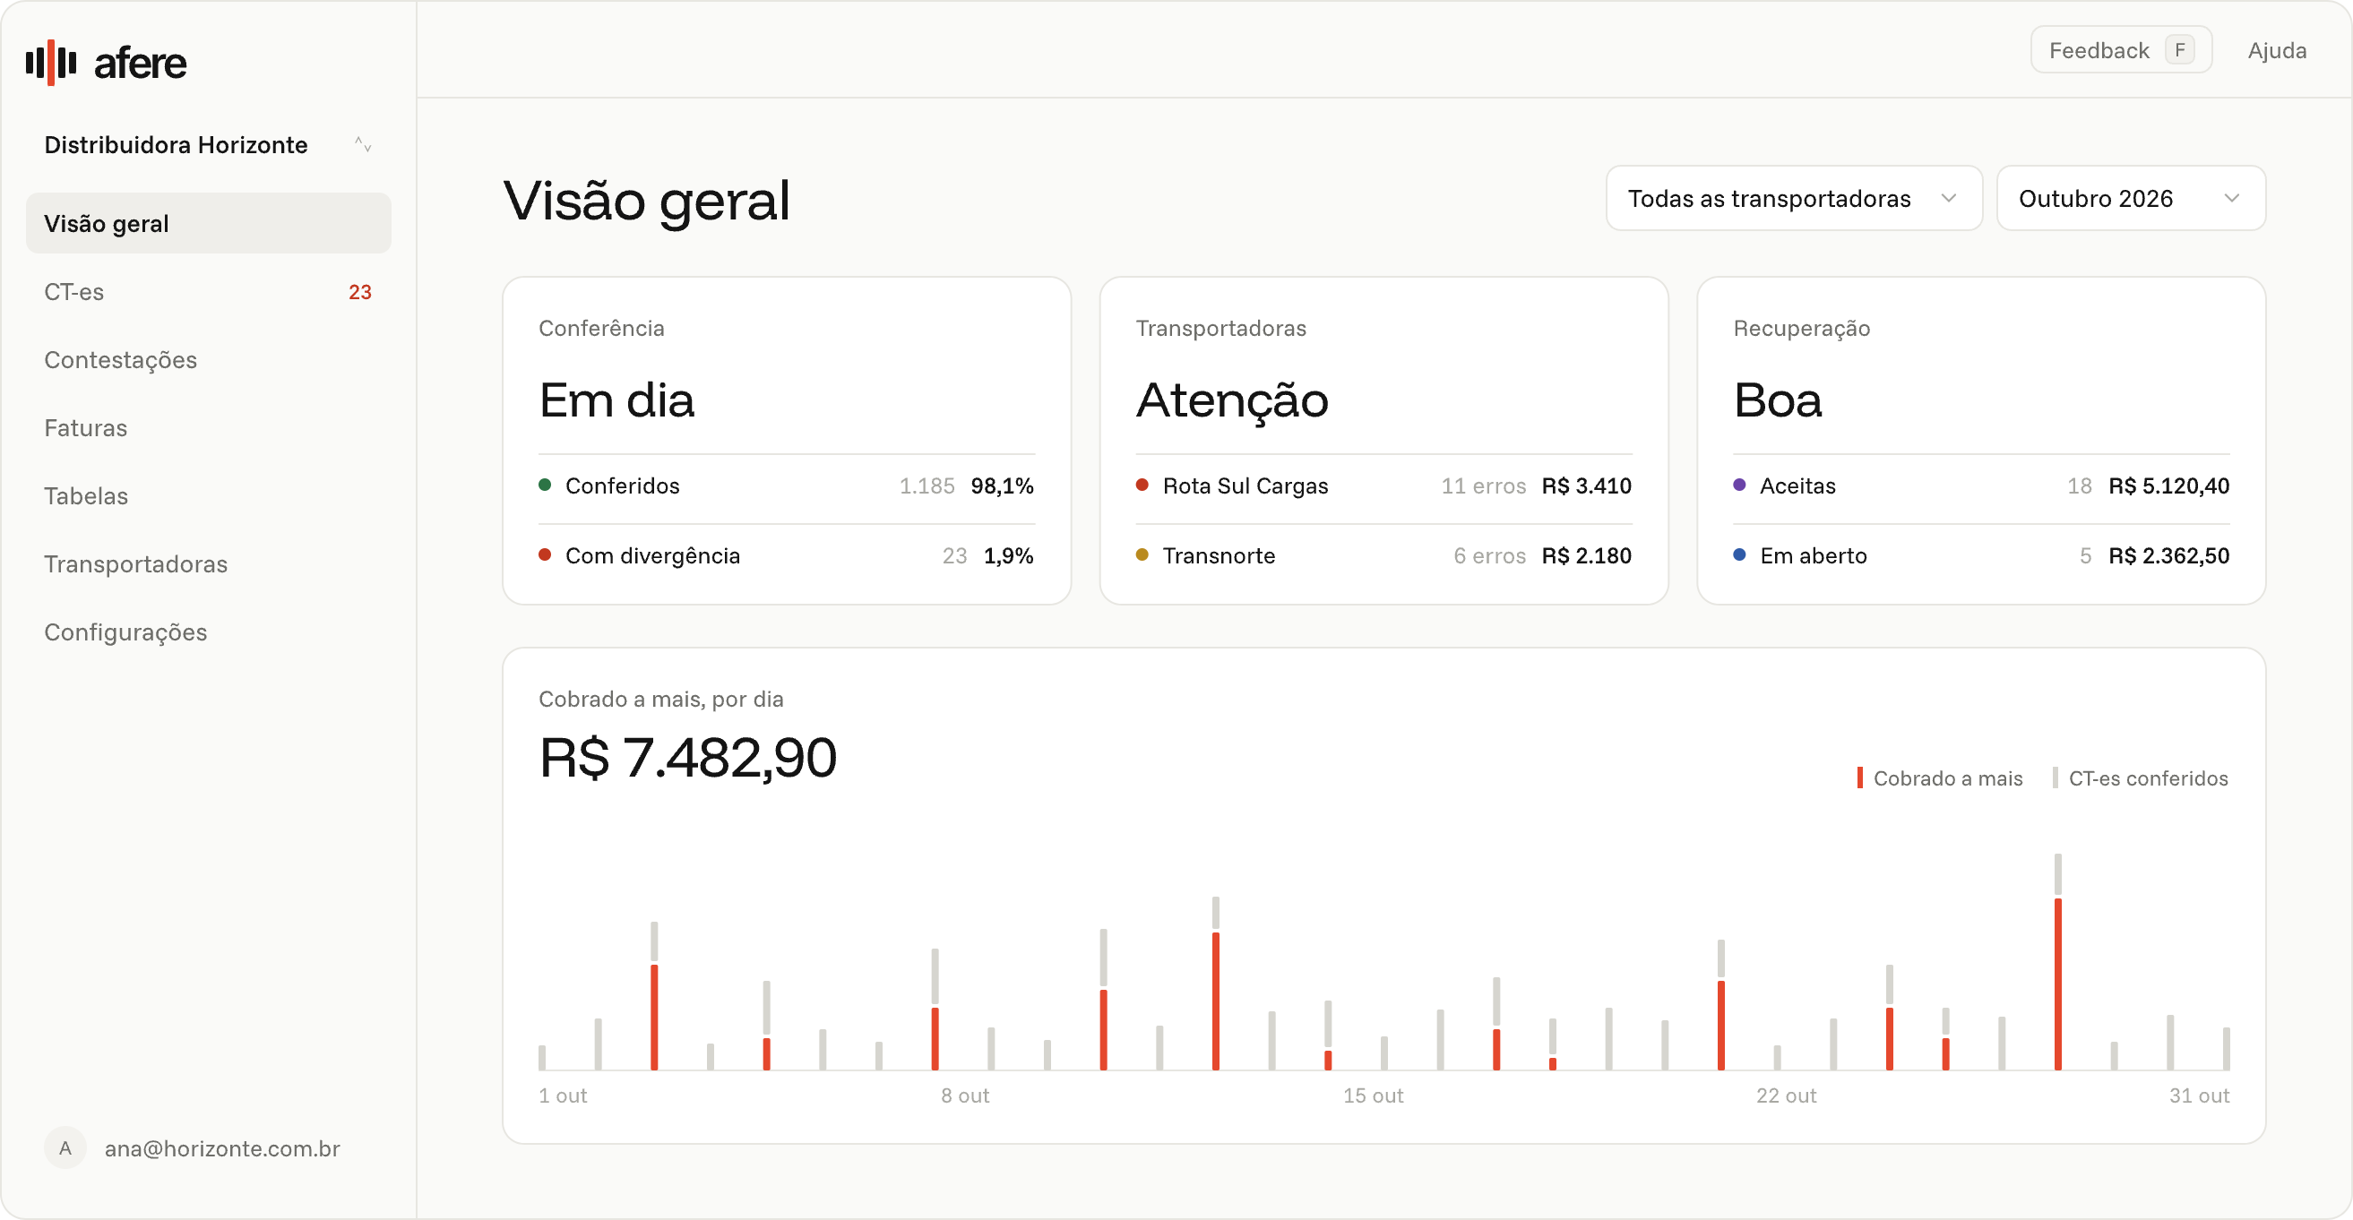This screenshot has height=1220, width=2353.
Task: Open the Ajuda link
Action: tap(2277, 50)
